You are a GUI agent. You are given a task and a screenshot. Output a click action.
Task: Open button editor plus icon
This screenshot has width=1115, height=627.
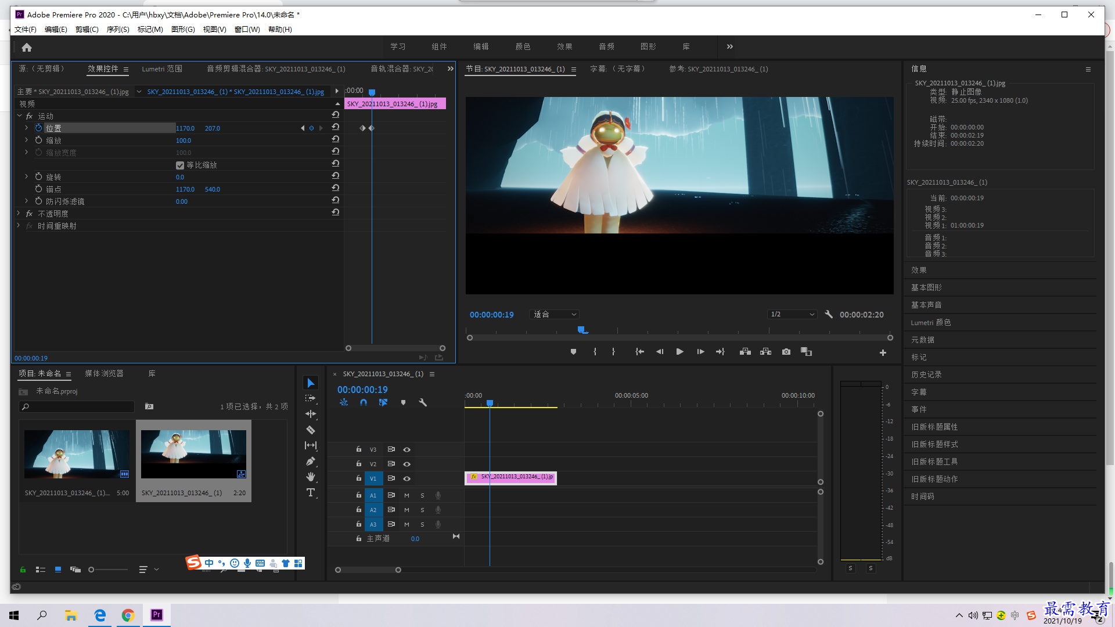click(x=883, y=352)
